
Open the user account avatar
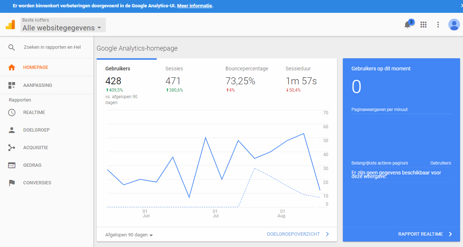[454, 25]
